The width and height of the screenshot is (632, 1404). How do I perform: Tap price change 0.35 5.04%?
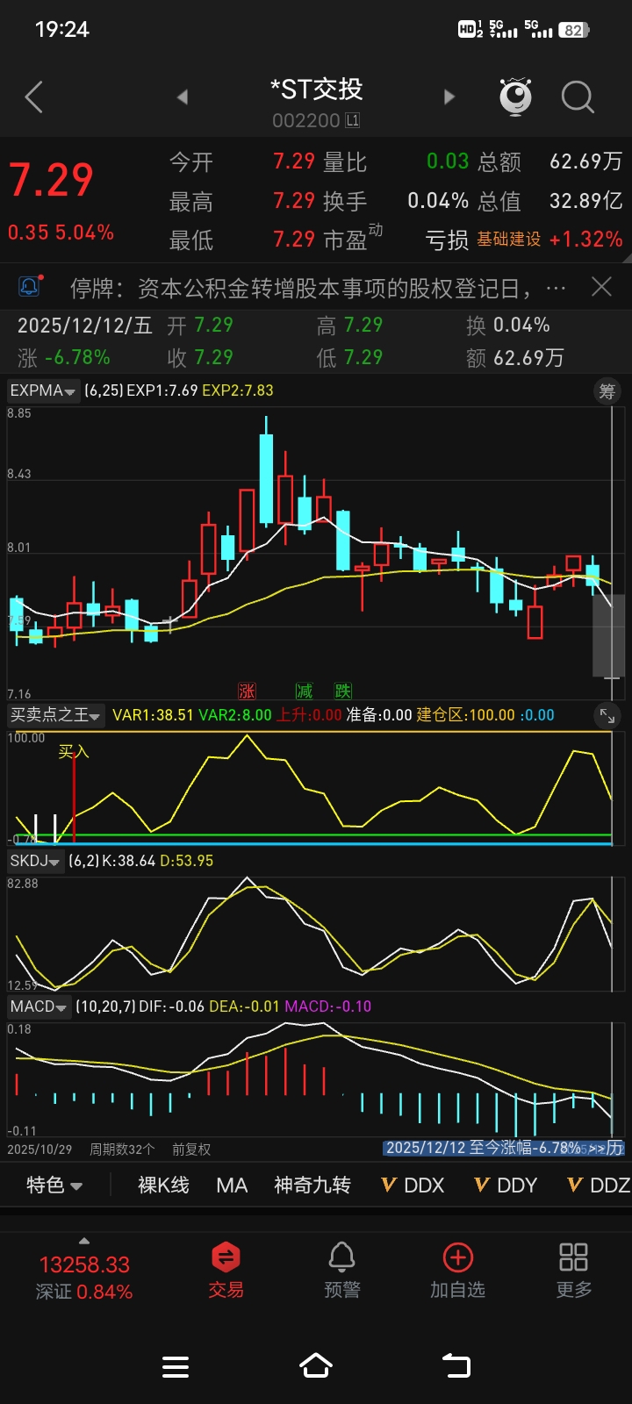pyautogui.click(x=61, y=233)
